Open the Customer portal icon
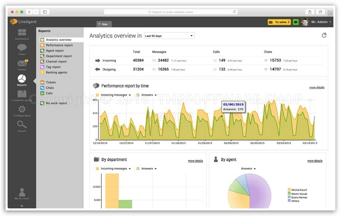The height and width of the screenshot is (216, 341). point(21,95)
